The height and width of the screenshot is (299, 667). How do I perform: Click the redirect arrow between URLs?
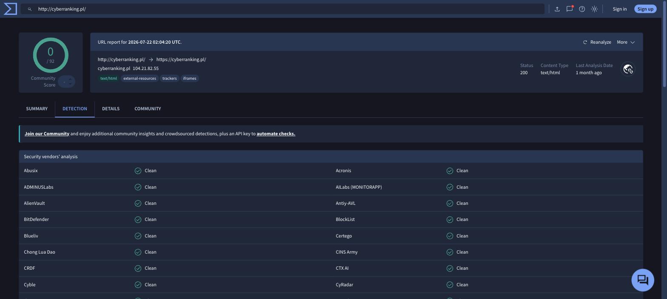[151, 60]
